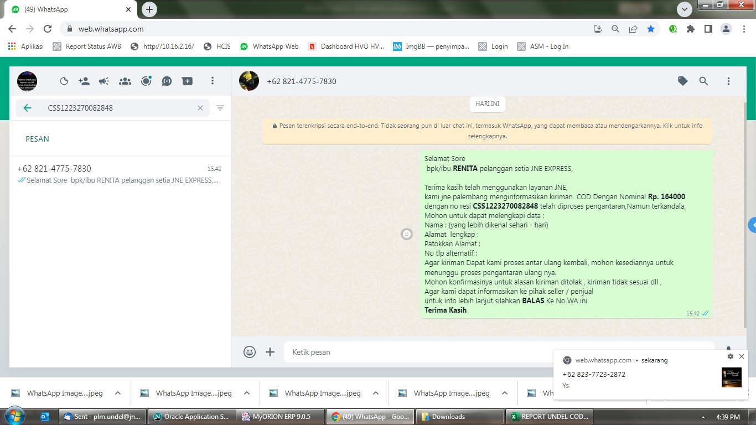Open the http://10.16.2.16/ bookmark
The image size is (756, 425).
[x=162, y=46]
